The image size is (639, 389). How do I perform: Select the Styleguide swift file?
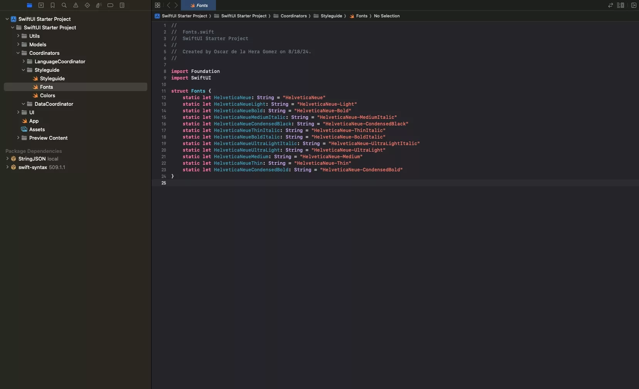(52, 78)
